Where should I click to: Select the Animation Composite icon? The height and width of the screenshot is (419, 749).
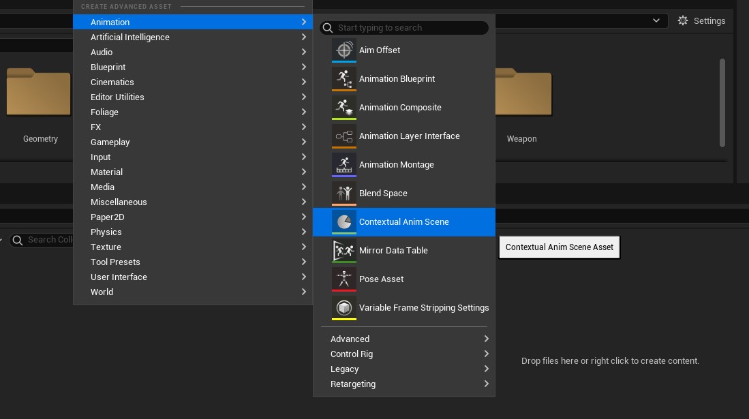[344, 107]
